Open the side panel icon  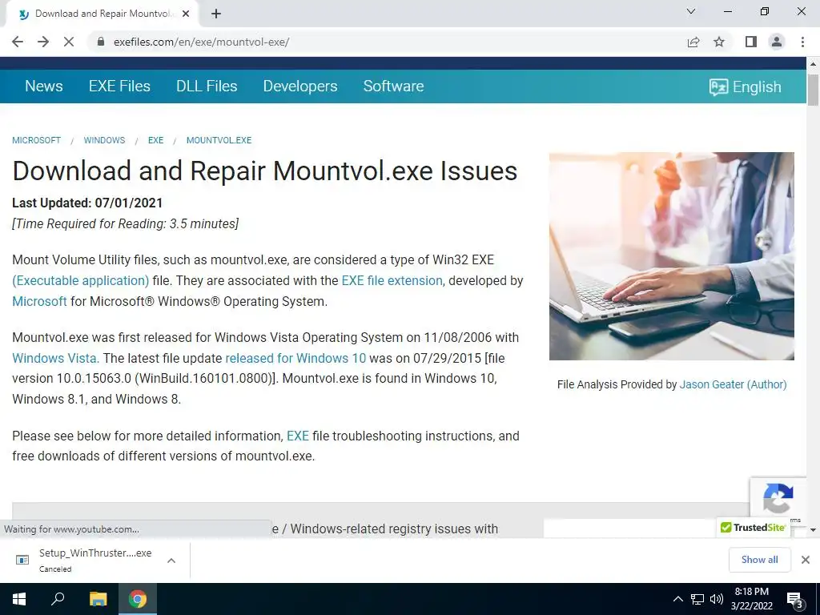point(751,42)
